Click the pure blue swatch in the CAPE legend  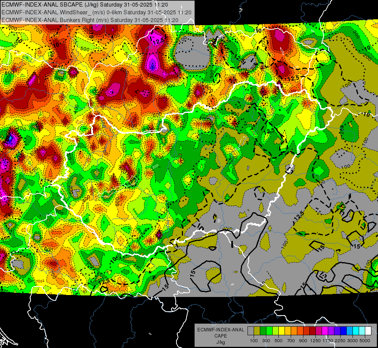click(x=344, y=331)
